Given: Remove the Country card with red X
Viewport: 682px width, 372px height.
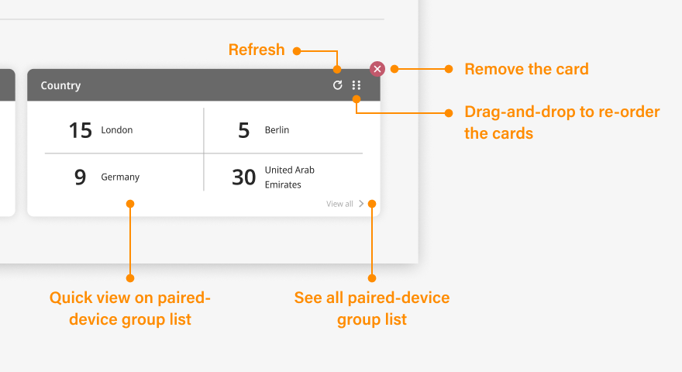Looking at the screenshot, I should click(x=377, y=69).
